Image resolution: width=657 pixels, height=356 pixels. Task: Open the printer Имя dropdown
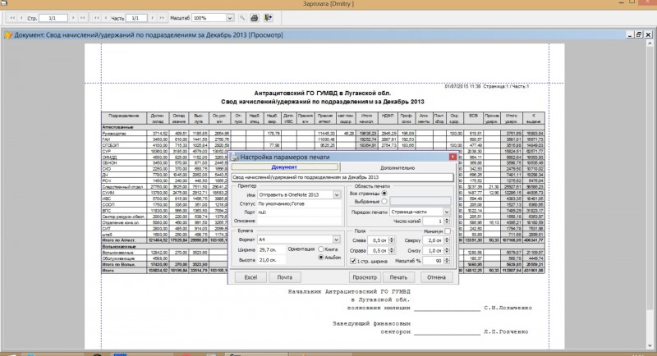tap(337, 195)
